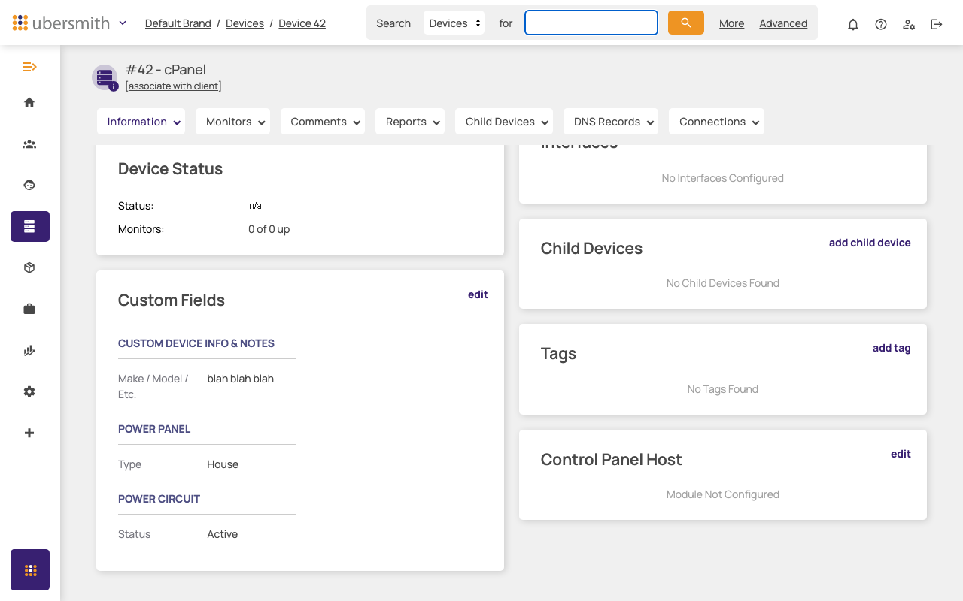The image size is (963, 601).
Task: Click the Ubersmith logo
Action: tap(61, 23)
